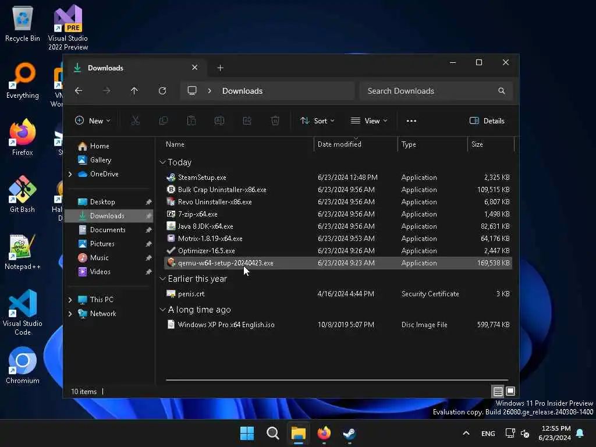Close the Downloads tab
Viewport: 596px width, 447px height.
tap(194, 68)
